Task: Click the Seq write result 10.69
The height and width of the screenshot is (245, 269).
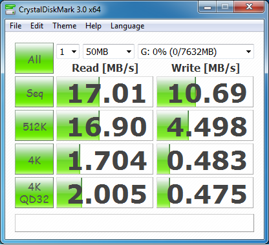Action: tap(205, 92)
